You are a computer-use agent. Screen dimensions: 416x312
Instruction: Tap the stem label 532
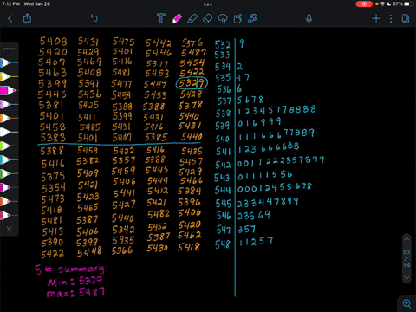click(x=222, y=45)
